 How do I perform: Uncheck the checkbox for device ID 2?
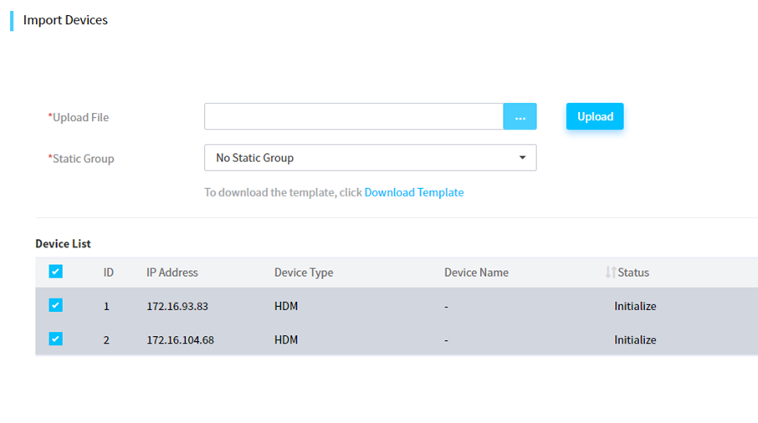pyautogui.click(x=55, y=339)
